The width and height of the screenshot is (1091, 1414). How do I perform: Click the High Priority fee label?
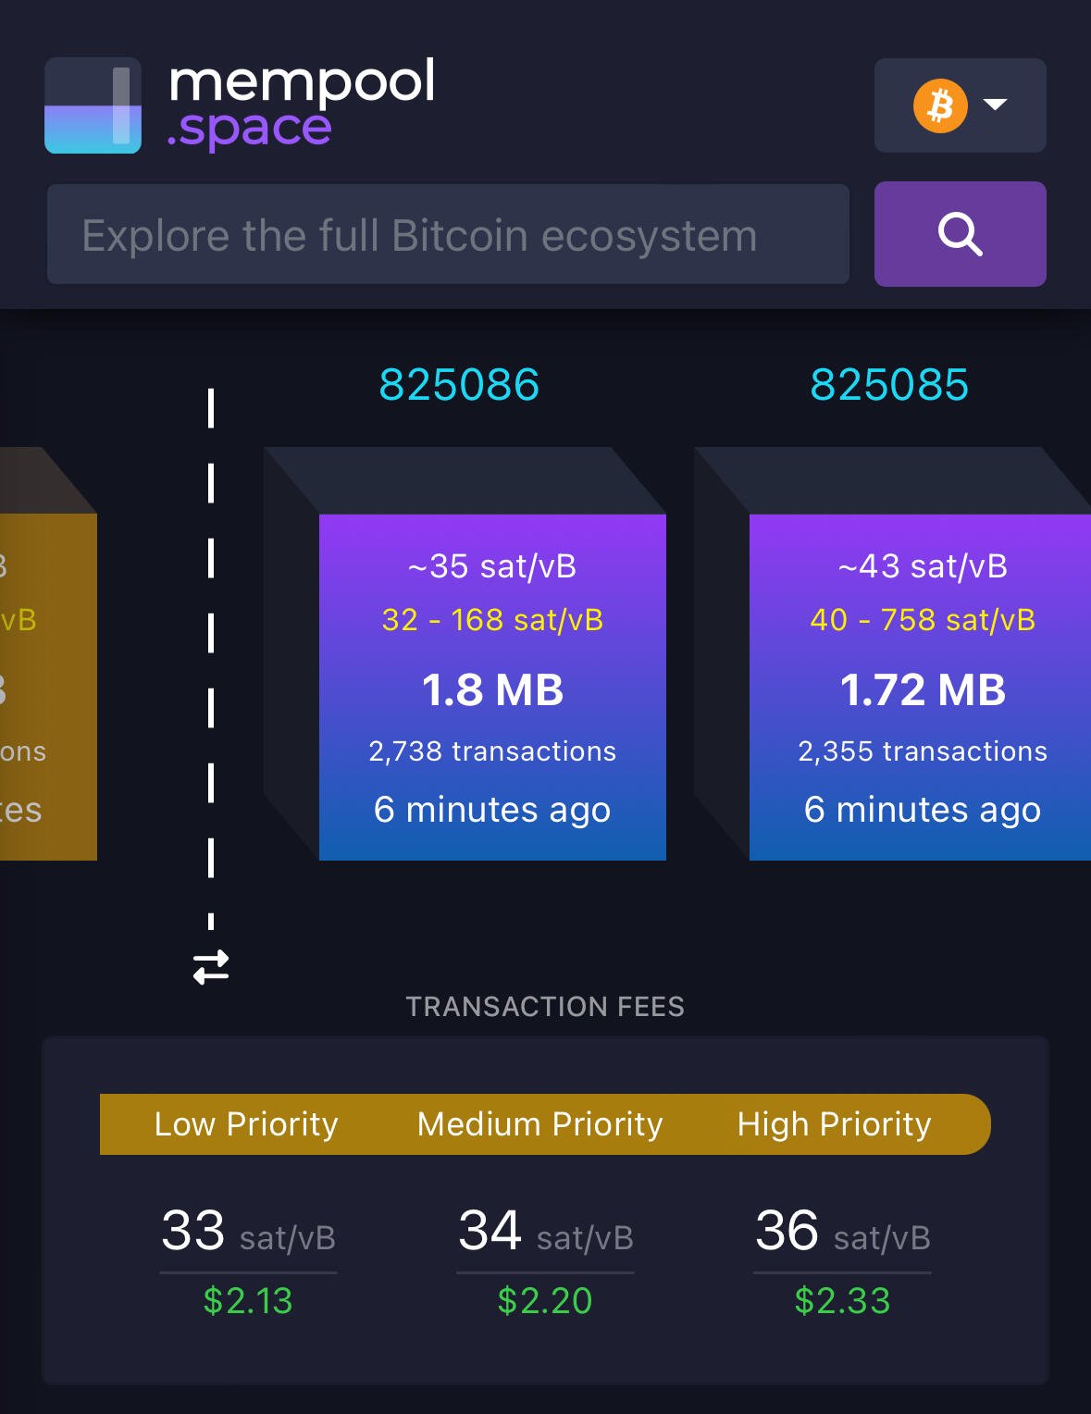click(834, 1124)
